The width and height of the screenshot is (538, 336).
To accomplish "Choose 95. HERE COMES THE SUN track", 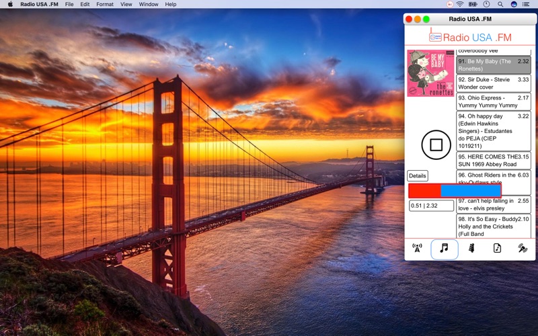I will (x=494, y=161).
